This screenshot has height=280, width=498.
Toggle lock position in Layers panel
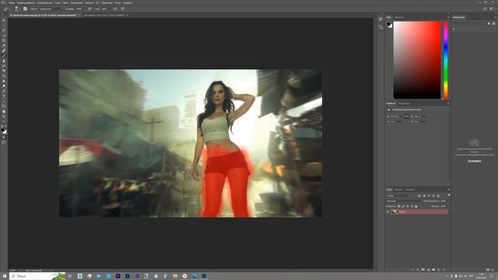tap(408, 206)
